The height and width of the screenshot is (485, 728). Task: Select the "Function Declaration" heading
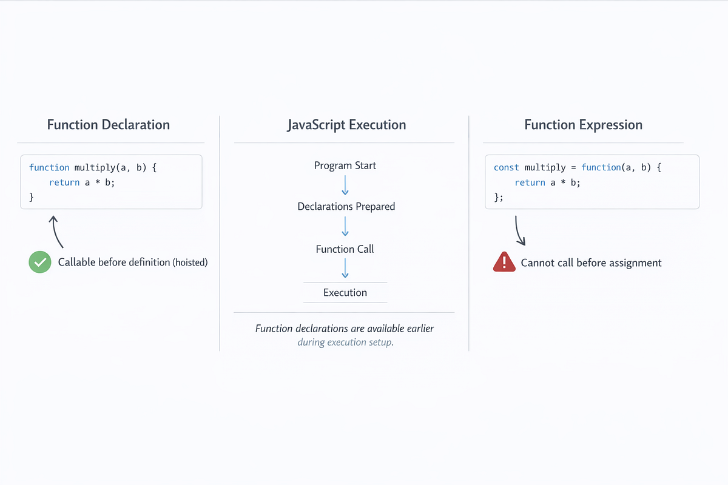[109, 125]
